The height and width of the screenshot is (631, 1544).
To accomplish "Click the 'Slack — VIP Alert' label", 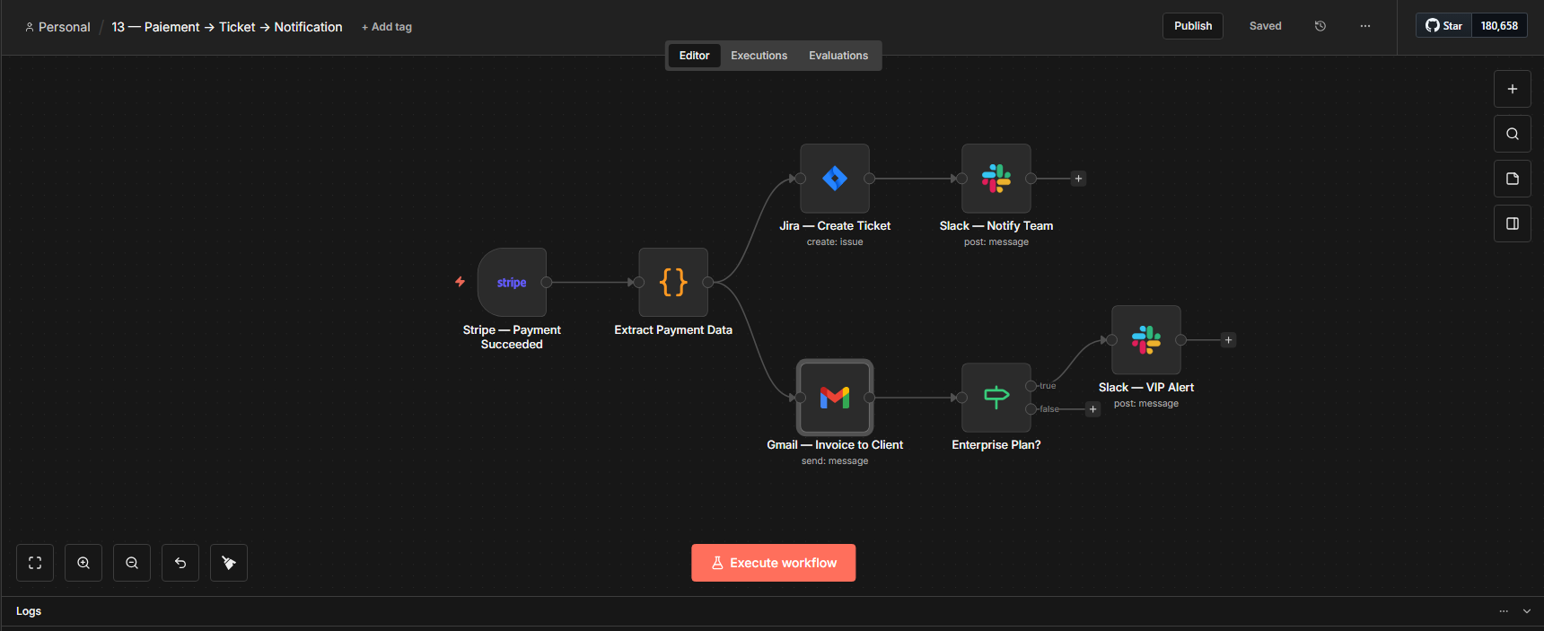I will tap(1146, 388).
